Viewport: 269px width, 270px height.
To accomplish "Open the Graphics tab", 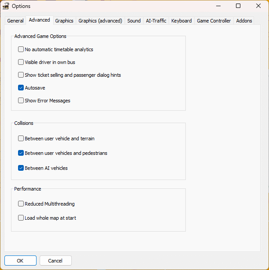I will coord(64,21).
